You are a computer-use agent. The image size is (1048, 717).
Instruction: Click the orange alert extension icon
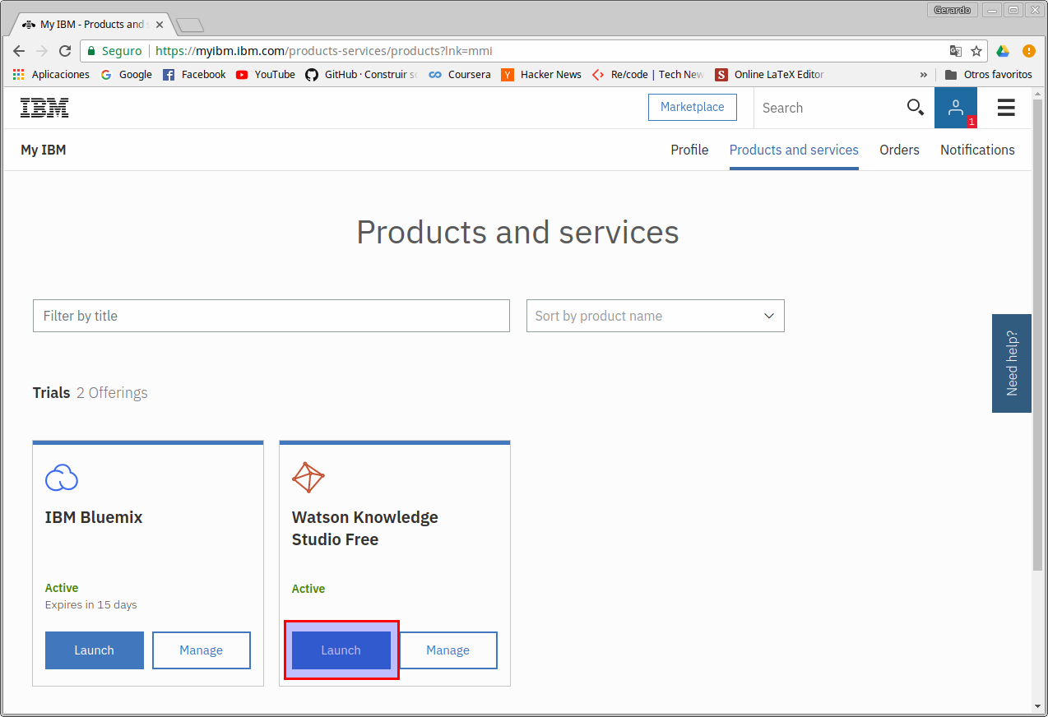pos(1029,51)
